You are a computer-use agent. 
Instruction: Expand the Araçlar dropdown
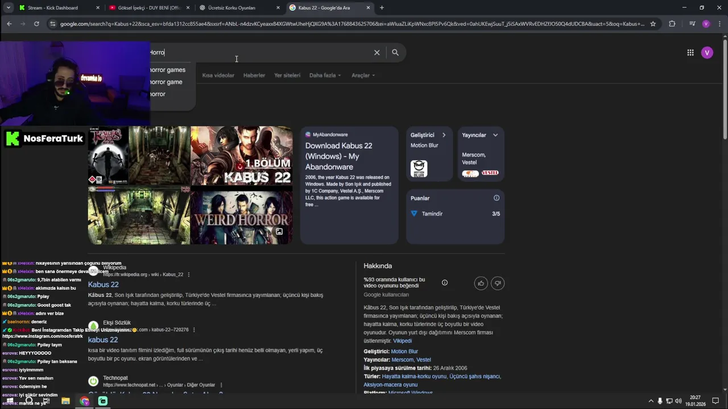point(363,75)
